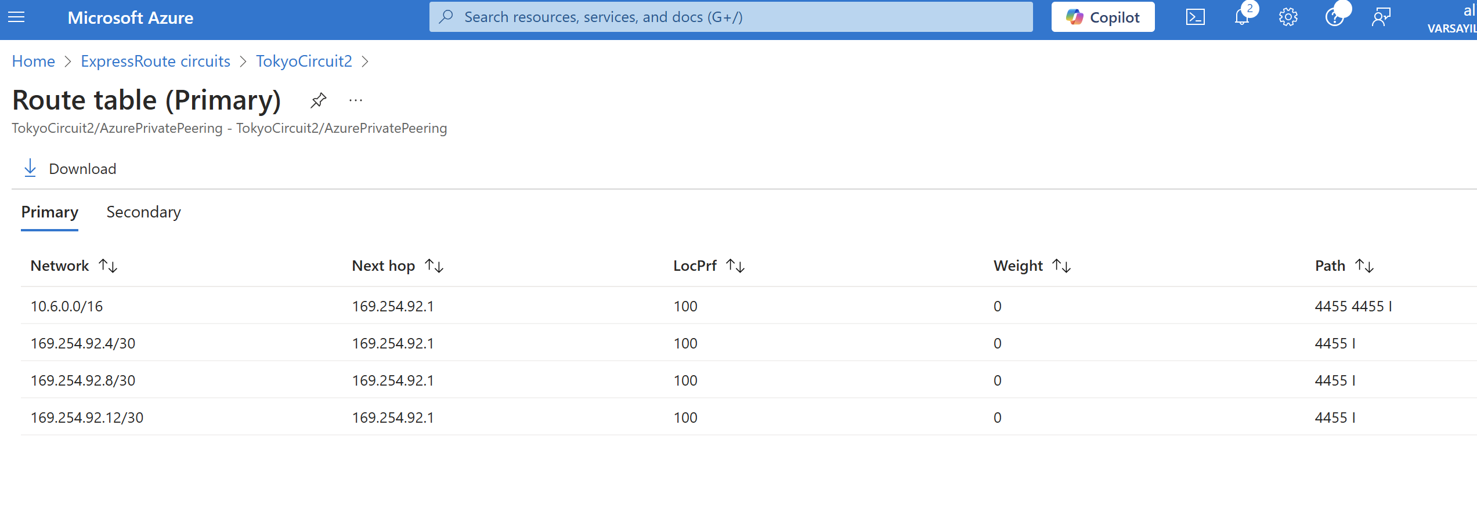Focus the search resources input field
This screenshot has height=530, width=1477.
point(731,17)
